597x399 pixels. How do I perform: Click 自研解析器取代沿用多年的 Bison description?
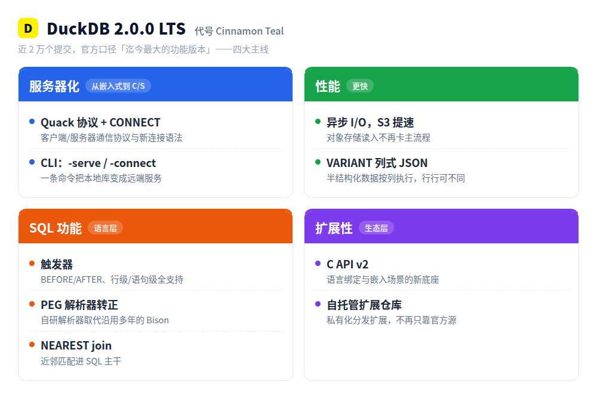pos(104,320)
